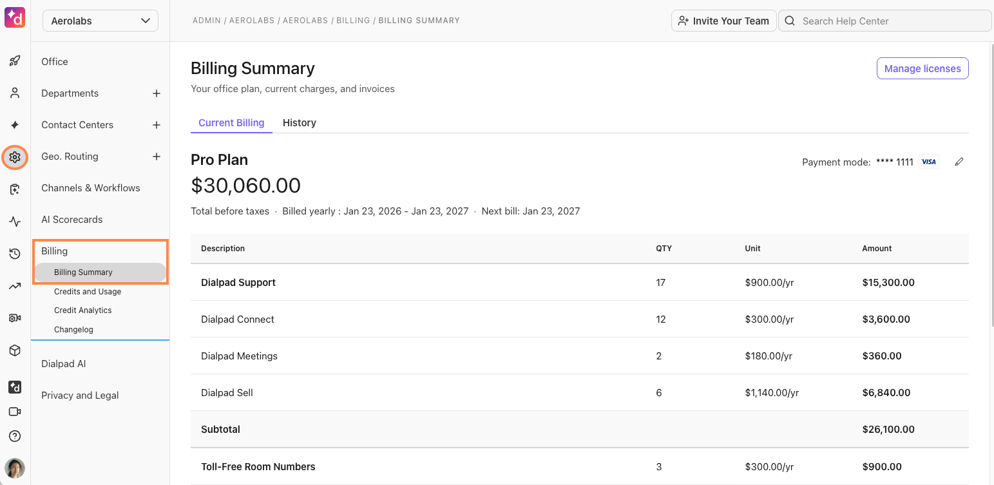Click the Pro Plan heading
Image resolution: width=994 pixels, height=485 pixels.
(220, 160)
